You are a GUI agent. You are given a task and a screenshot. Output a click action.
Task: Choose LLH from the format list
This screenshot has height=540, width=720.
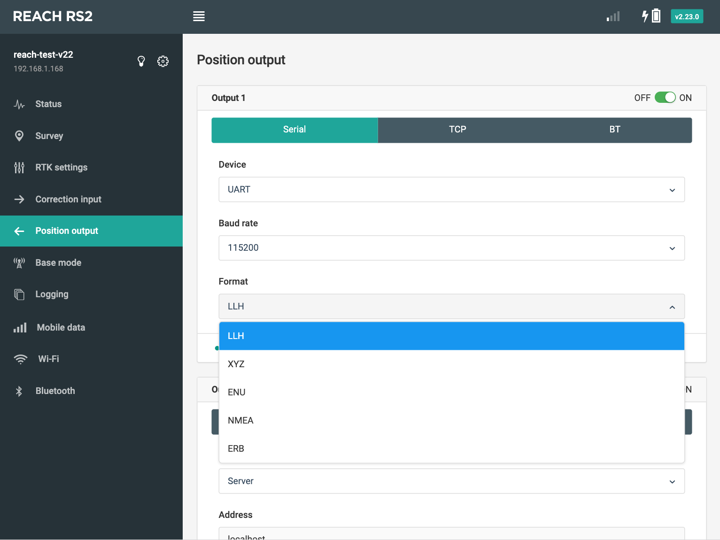pyautogui.click(x=451, y=336)
